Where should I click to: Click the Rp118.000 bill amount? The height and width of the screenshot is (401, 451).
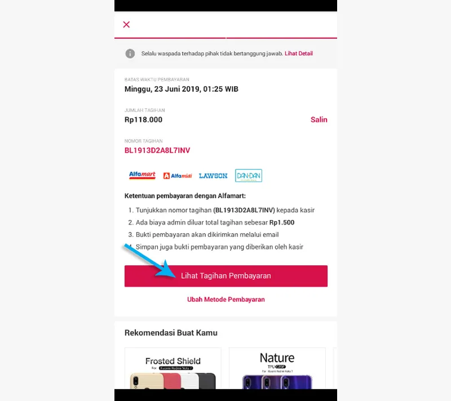pos(143,119)
